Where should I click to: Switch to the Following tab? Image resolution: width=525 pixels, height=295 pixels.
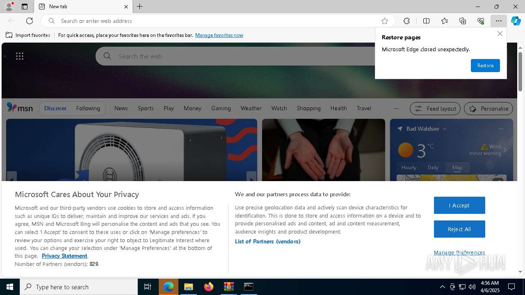(88, 108)
